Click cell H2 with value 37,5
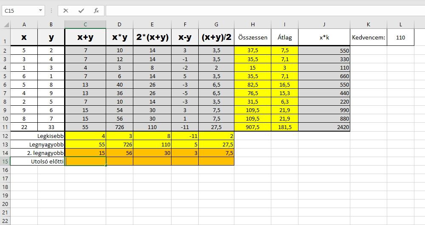Image resolution: width=425 pixels, height=225 pixels. click(253, 51)
